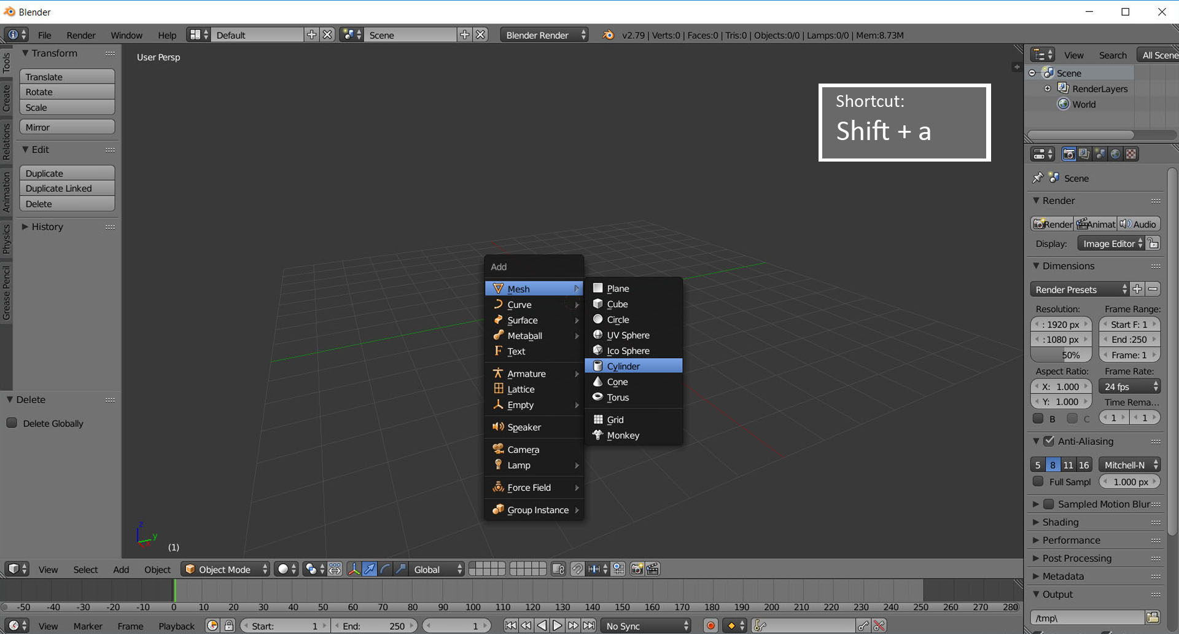
Task: Play the animation in reverse
Action: coord(542,626)
